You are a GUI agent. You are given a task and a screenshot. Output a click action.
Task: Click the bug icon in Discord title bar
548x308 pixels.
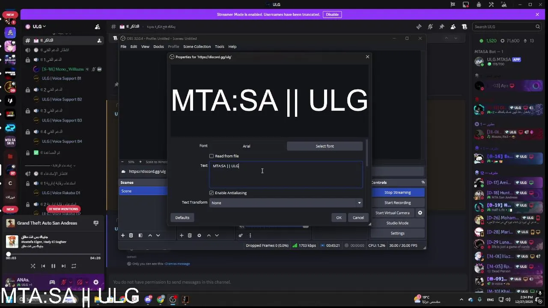[479, 4]
